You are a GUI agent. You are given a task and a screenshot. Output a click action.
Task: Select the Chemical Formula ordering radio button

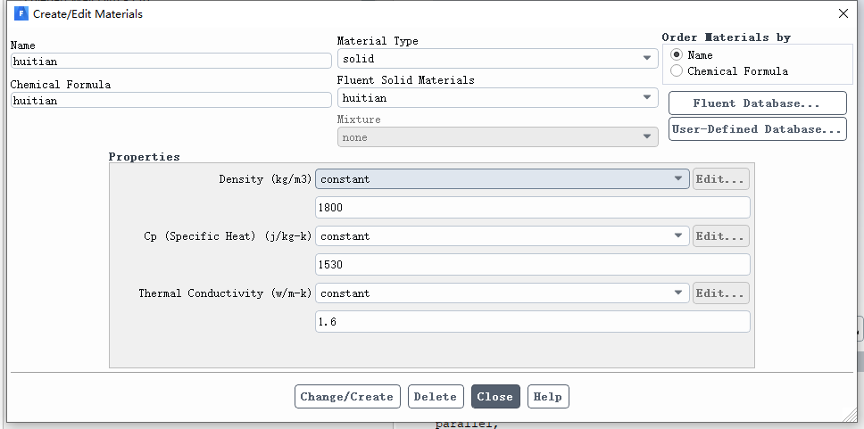677,71
